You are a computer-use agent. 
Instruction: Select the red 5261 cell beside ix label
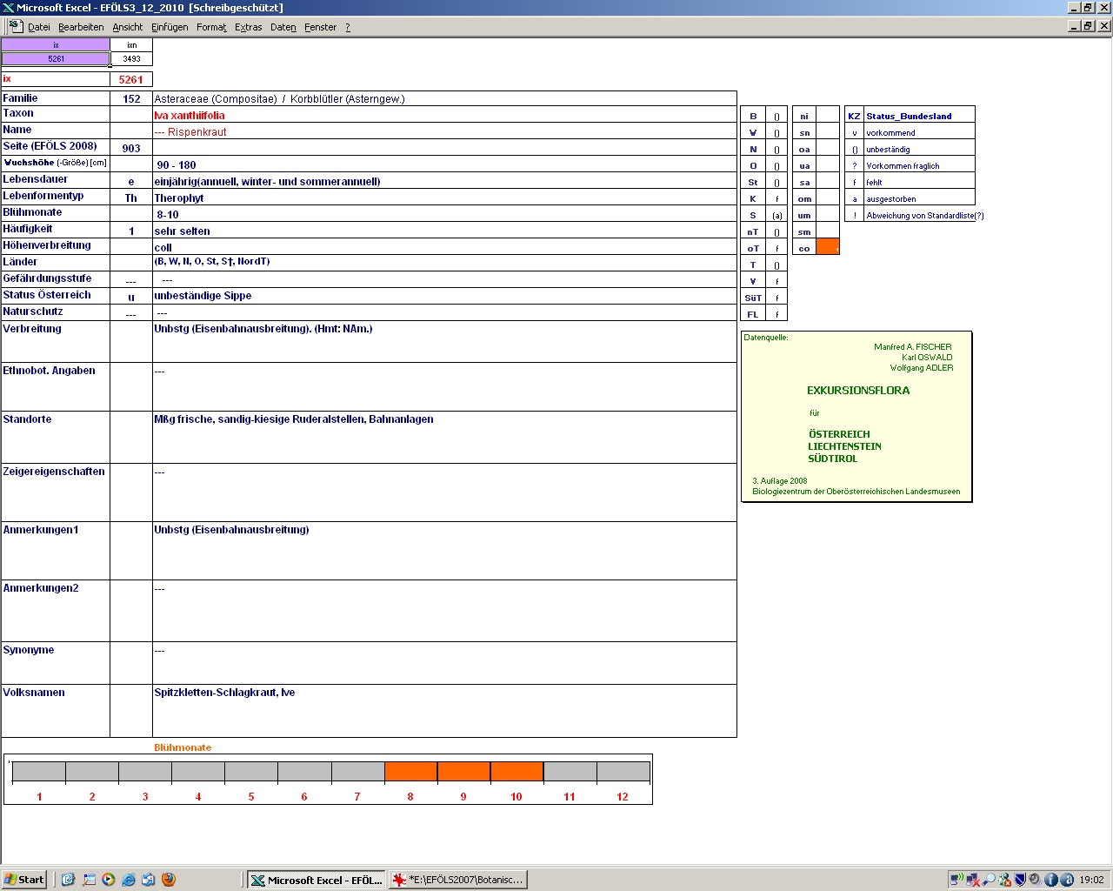tap(131, 79)
